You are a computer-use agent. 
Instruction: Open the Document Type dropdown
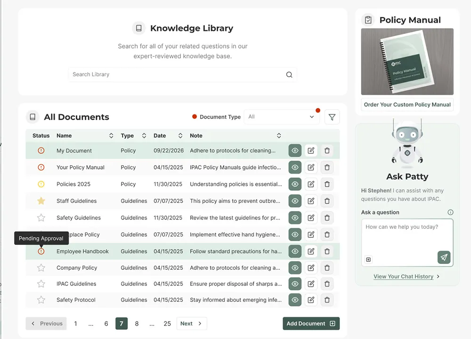282,116
